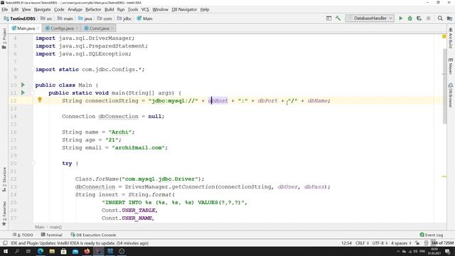This screenshot has height=256, width=455.
Task: Open the Structure tool window sidebar tab
Action: click(4, 179)
